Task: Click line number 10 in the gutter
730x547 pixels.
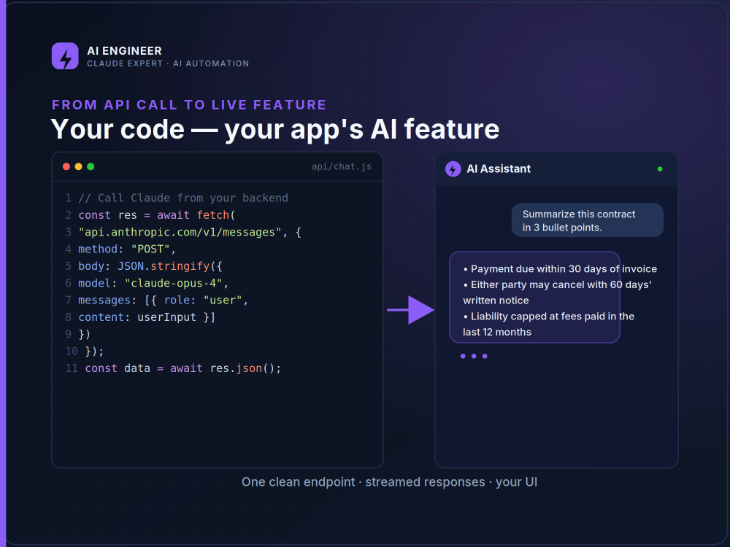Action: click(72, 352)
